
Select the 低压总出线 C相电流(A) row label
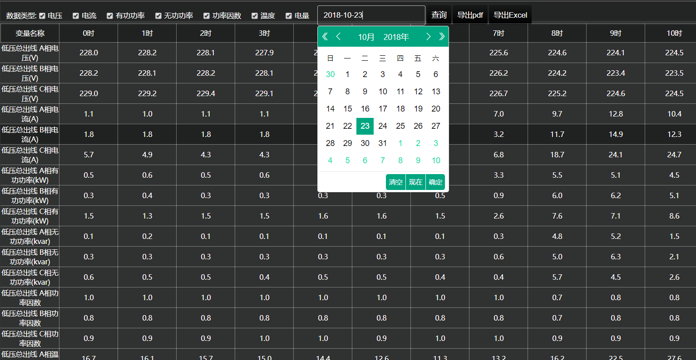(30, 155)
